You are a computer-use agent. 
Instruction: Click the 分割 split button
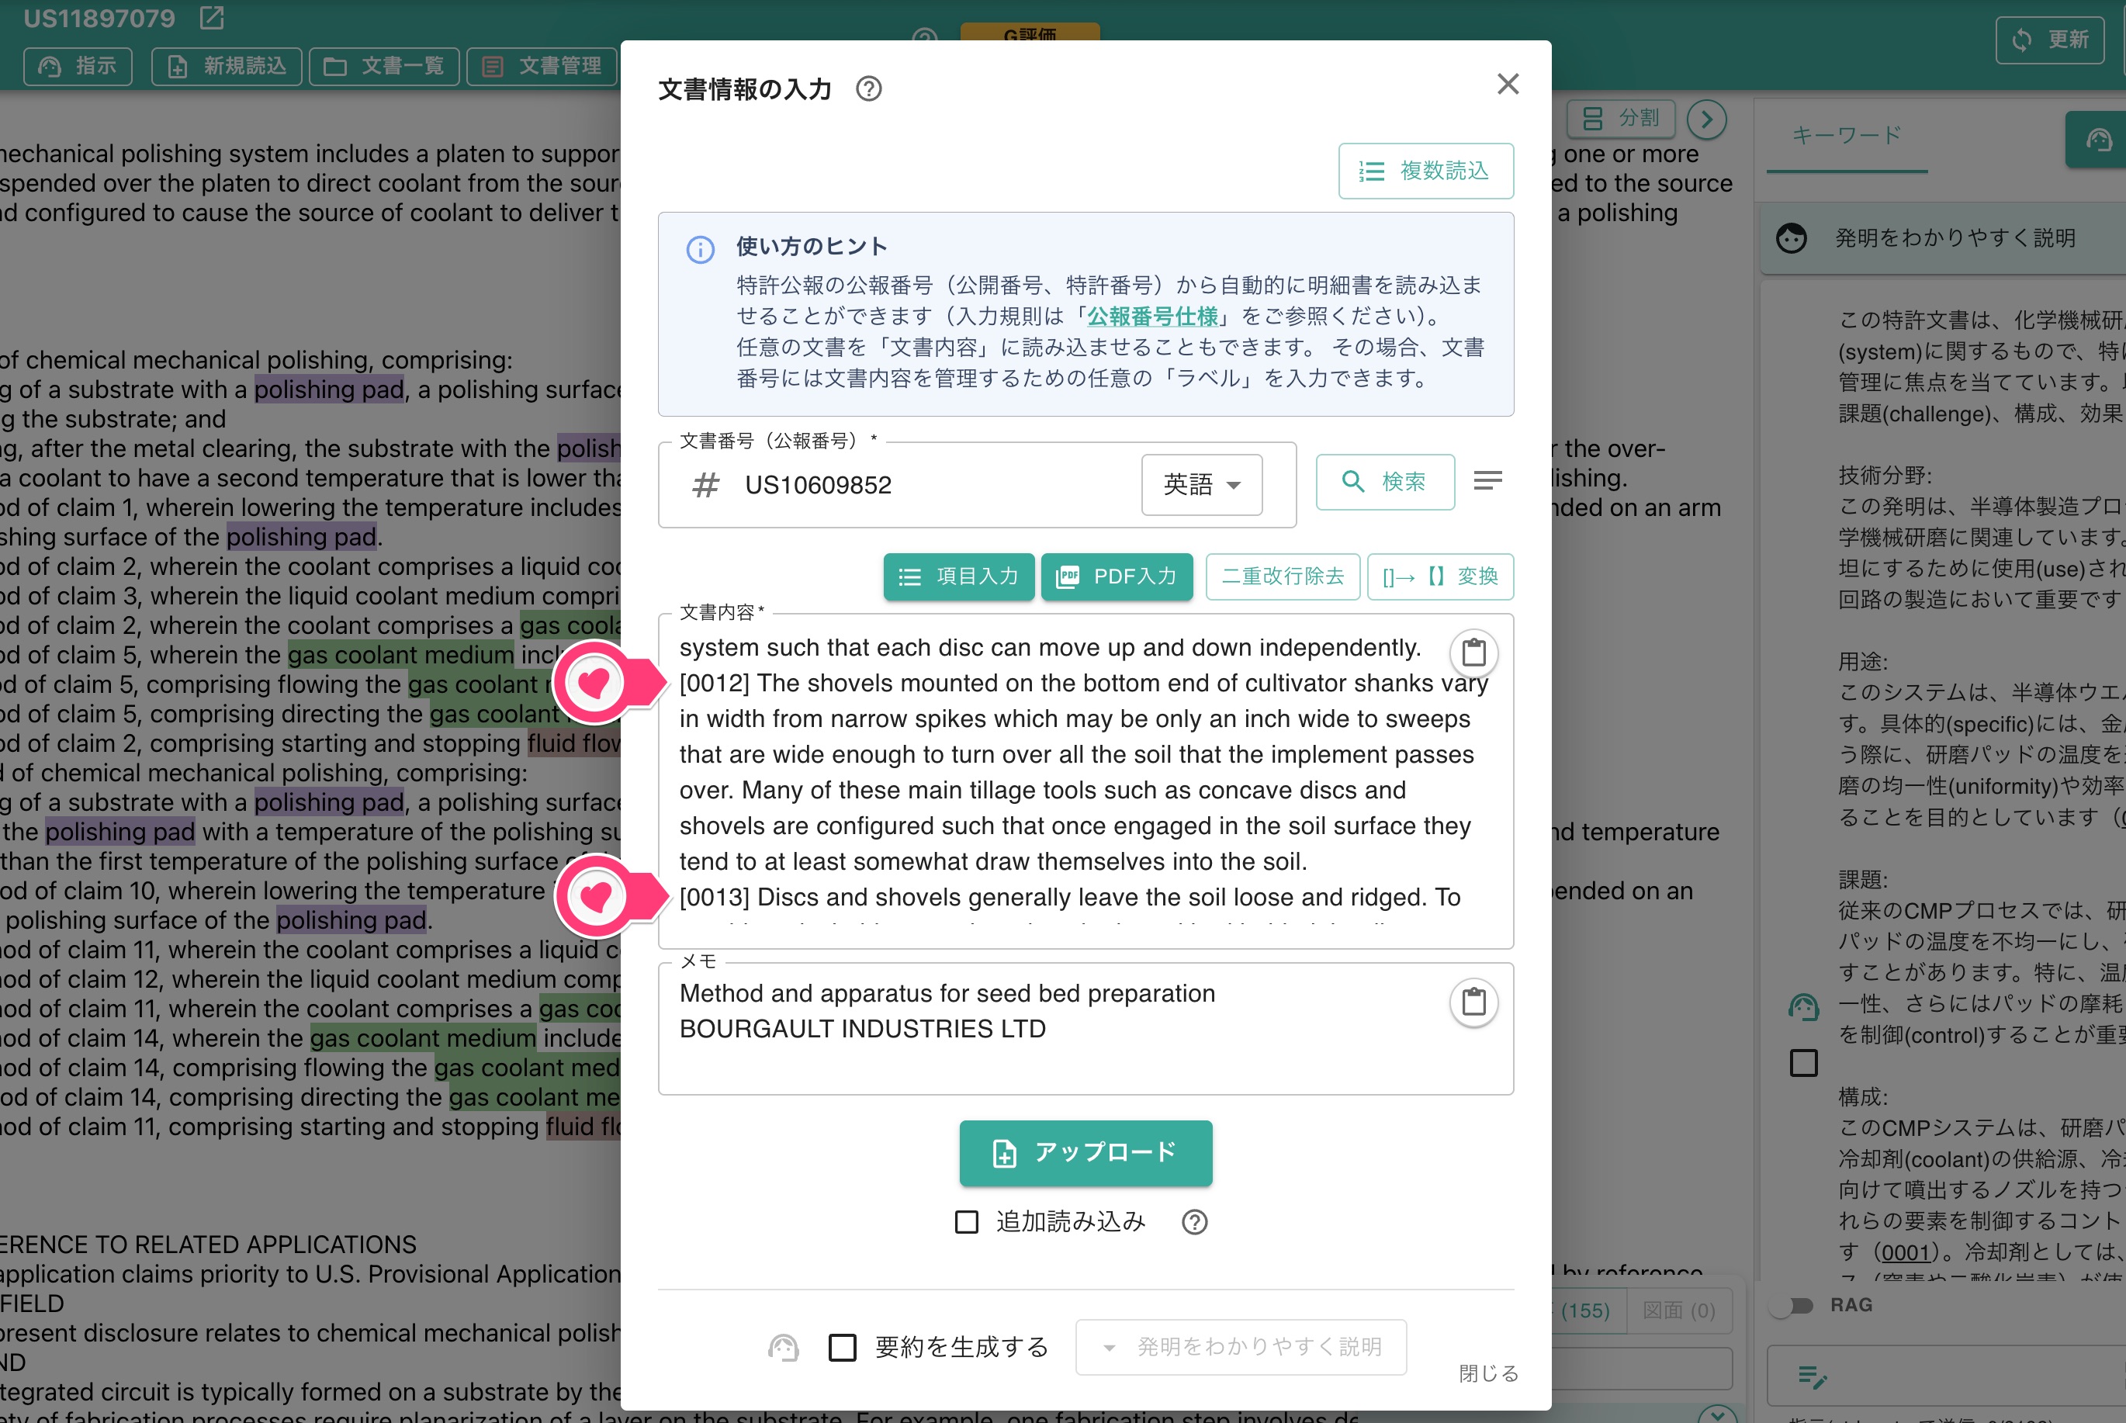pos(1622,118)
